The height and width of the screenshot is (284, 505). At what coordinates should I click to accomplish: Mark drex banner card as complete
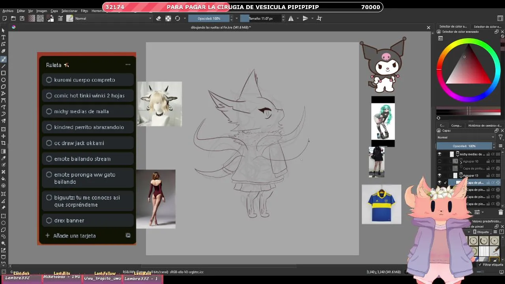[49, 220]
